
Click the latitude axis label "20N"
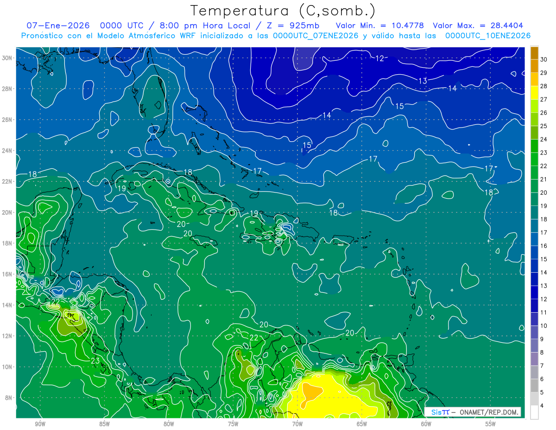click(7, 212)
